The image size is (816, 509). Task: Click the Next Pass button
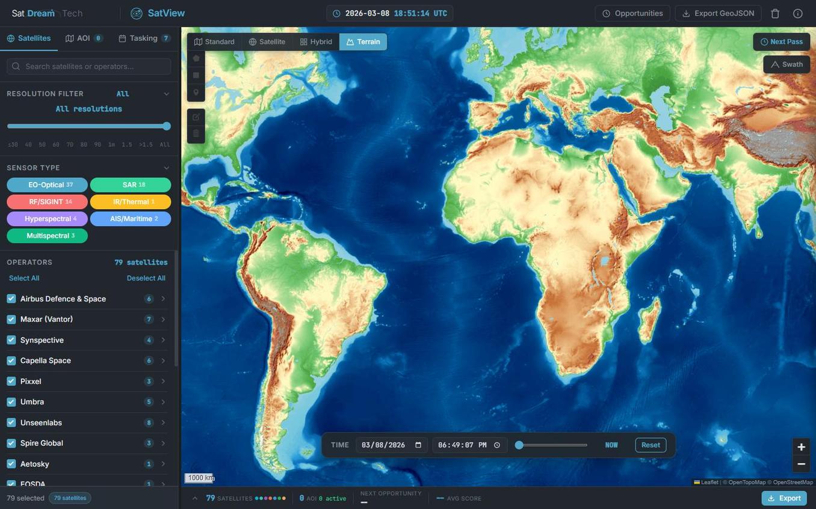pyautogui.click(x=782, y=41)
